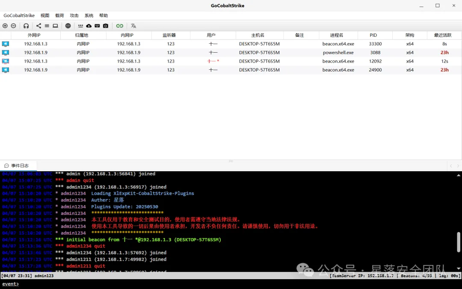Click the green link icon
Screen dimensions: 462x289
click(119, 26)
